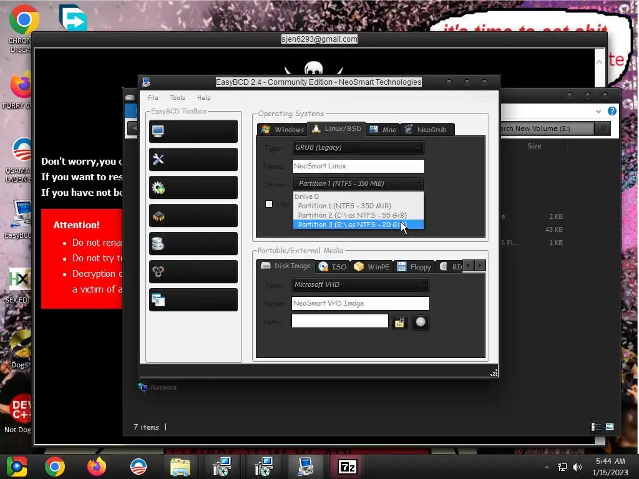
Task: Sort Explorer by the Size column header
Action: coord(534,146)
